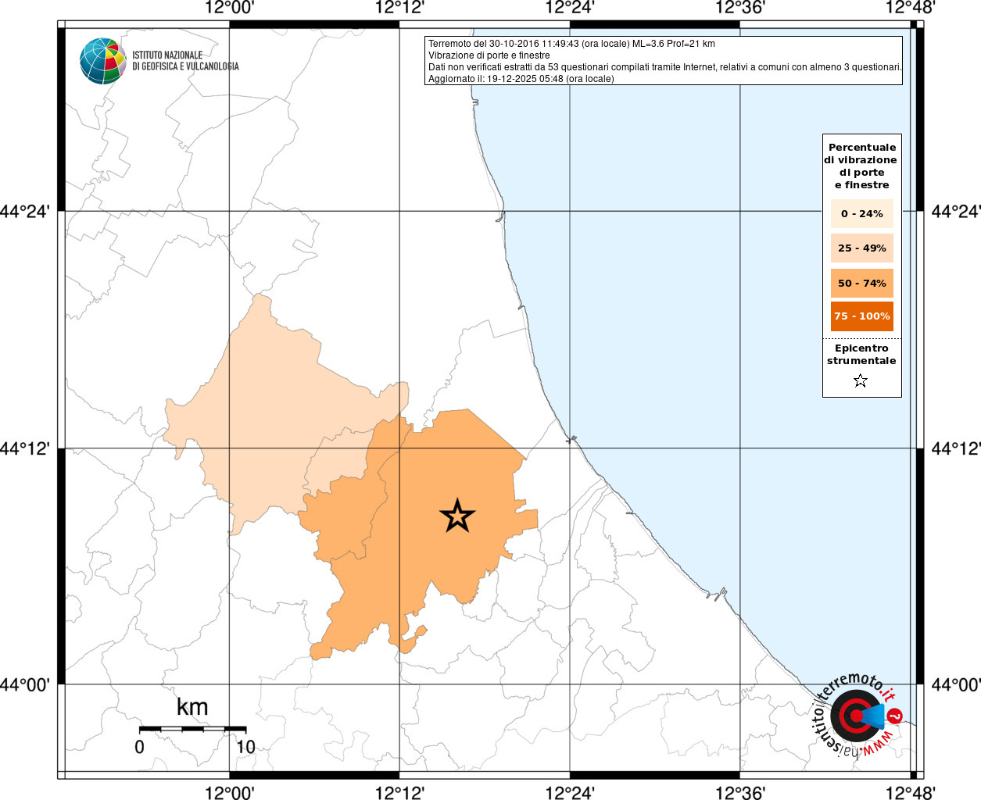The height and width of the screenshot is (800, 981).
Task: Click the epicenter star on the map
Action: (457, 516)
